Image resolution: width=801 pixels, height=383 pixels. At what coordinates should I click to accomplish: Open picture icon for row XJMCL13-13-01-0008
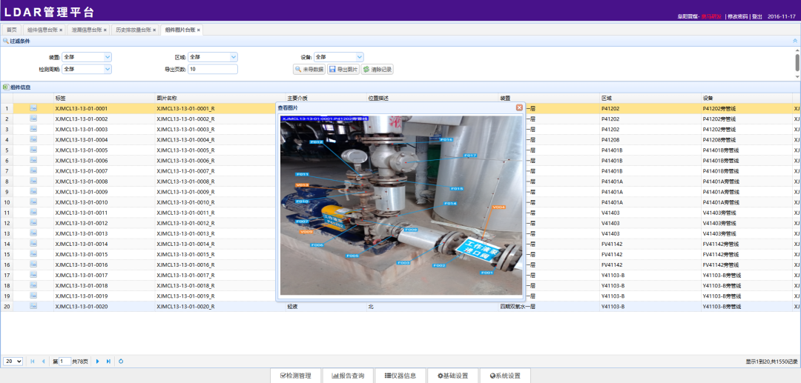coord(33,181)
